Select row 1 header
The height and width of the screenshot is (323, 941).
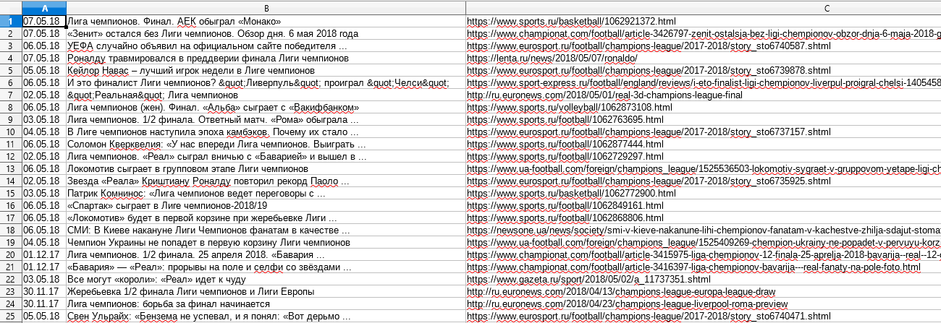pyautogui.click(x=11, y=22)
